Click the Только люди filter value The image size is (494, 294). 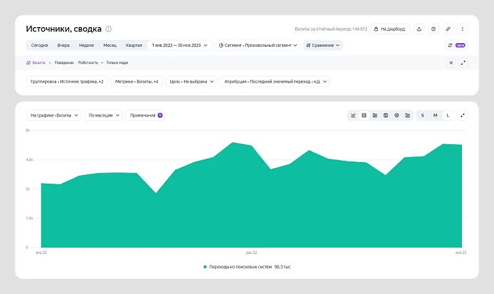117,63
